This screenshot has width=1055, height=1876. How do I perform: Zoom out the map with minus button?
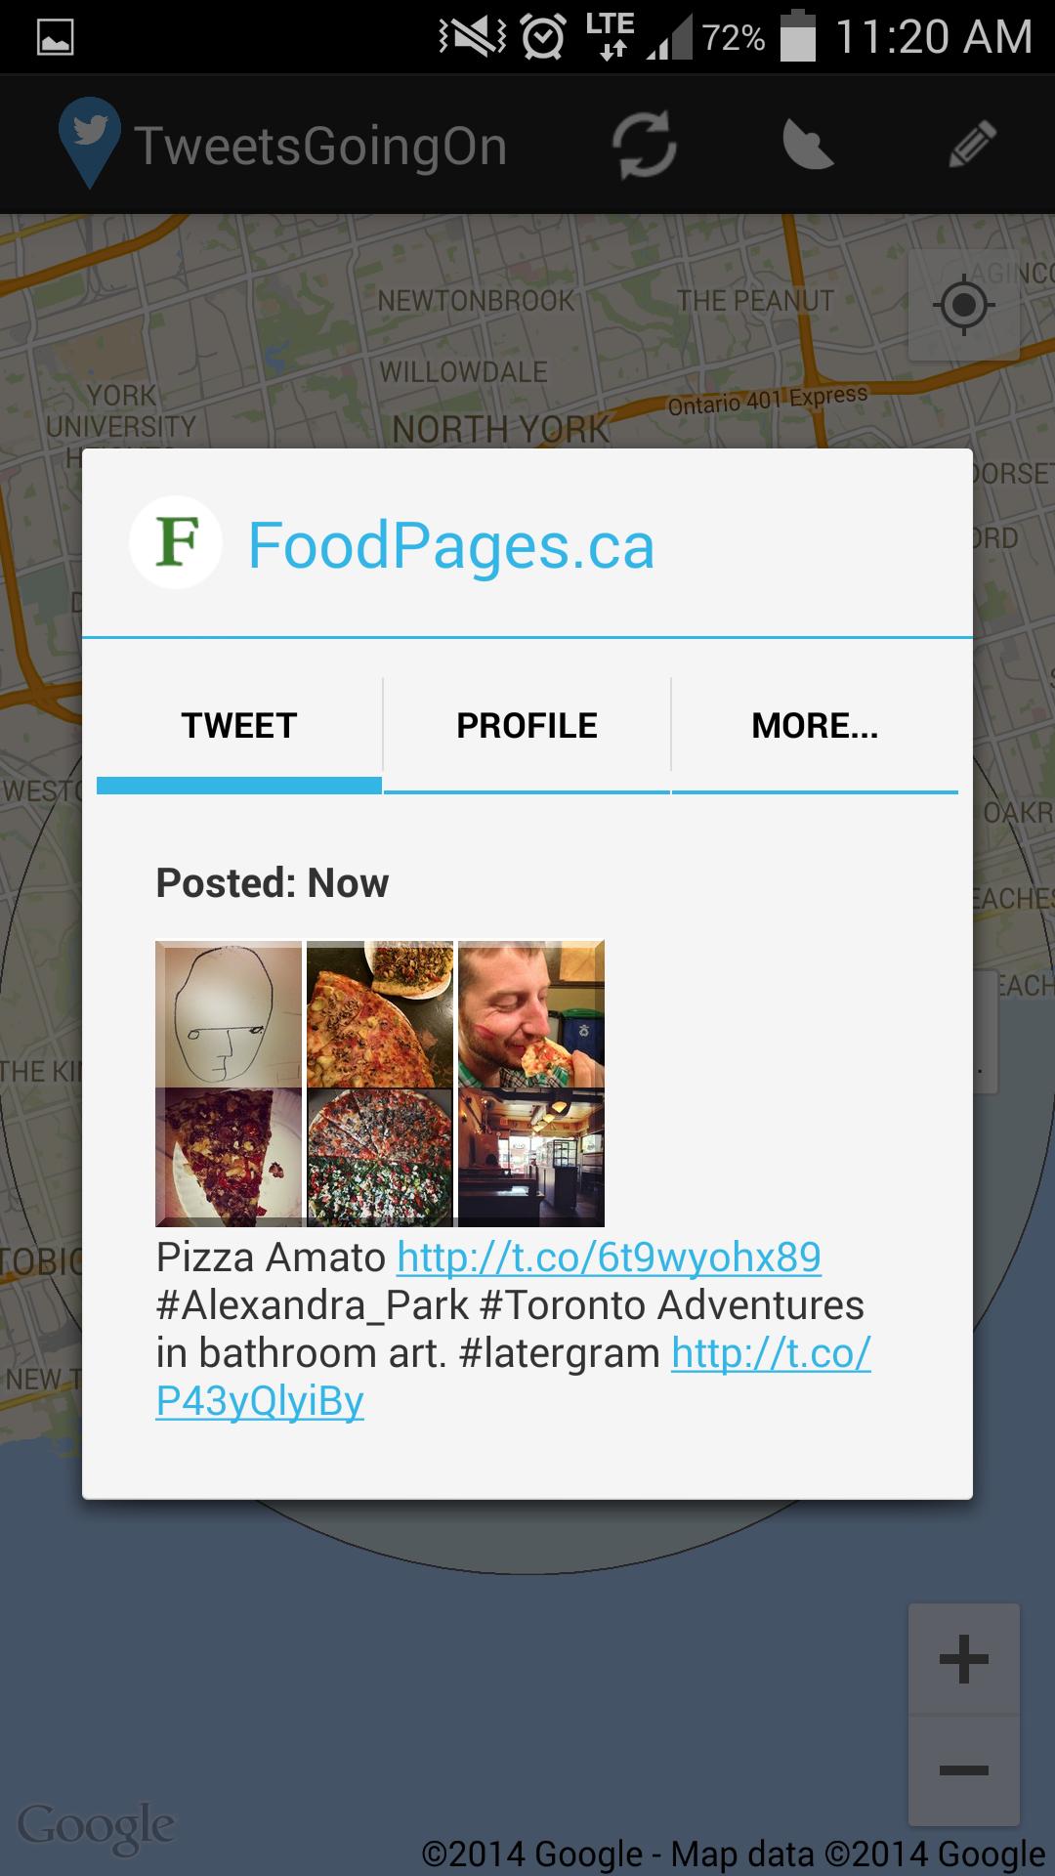963,1770
